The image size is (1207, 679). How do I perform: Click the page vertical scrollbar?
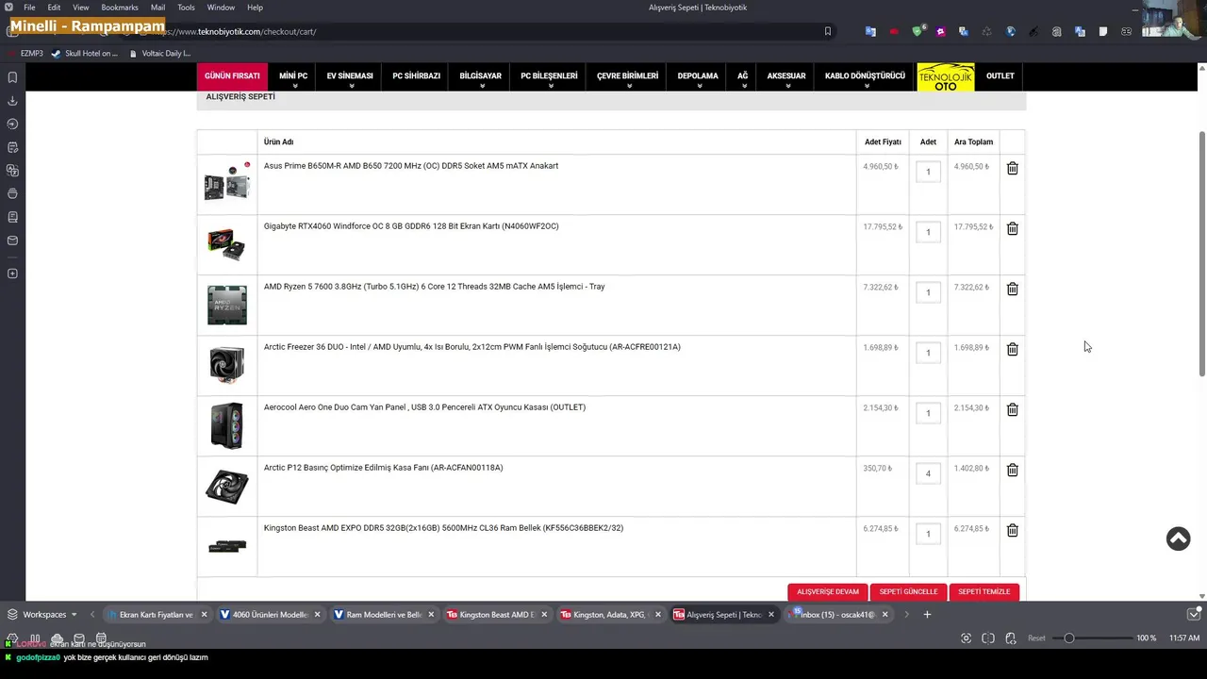(x=1202, y=255)
